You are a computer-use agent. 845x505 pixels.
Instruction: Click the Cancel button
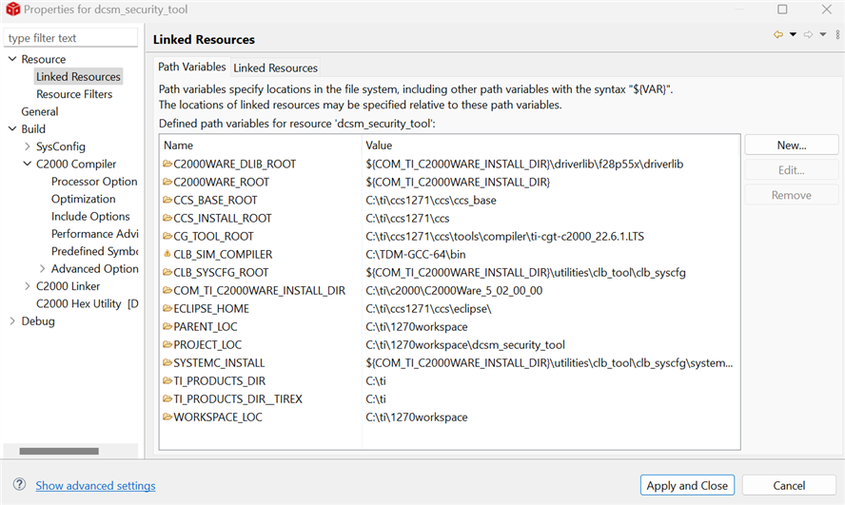(789, 485)
